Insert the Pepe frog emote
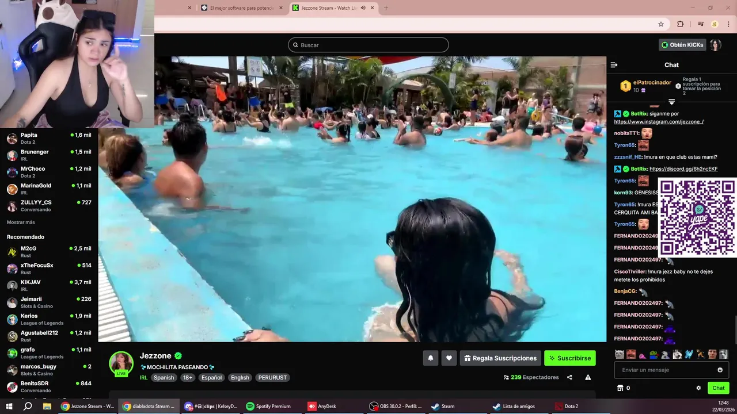The width and height of the screenshot is (737, 414). [654, 354]
